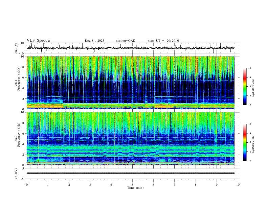Screen dimensions: 268x207
Task: Click the time-axis tick label "9"
Action: 217,185
